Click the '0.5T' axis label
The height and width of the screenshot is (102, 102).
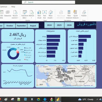point(86,60)
